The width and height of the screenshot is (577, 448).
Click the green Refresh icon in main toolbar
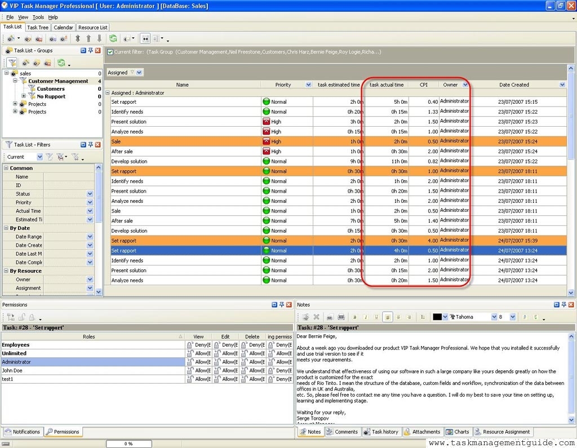coord(113,38)
